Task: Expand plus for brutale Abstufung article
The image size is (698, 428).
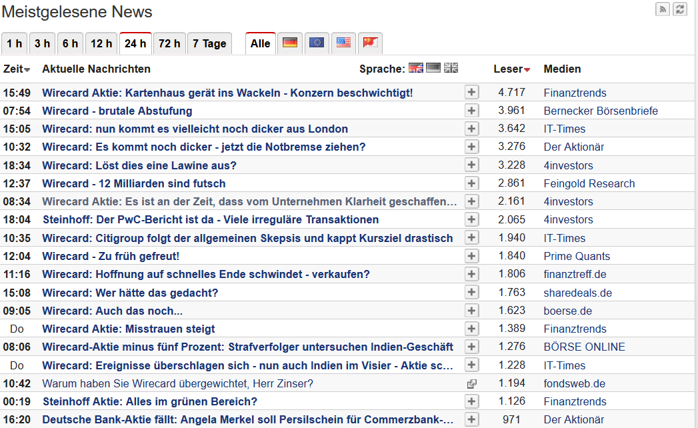Action: pos(471,111)
